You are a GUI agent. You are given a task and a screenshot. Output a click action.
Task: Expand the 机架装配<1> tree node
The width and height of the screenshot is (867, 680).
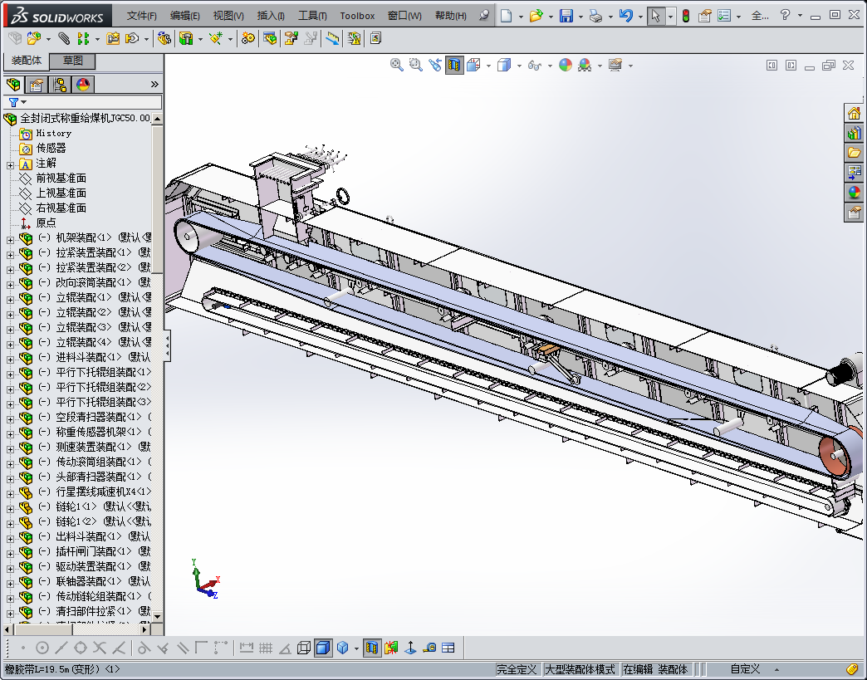pos(10,238)
